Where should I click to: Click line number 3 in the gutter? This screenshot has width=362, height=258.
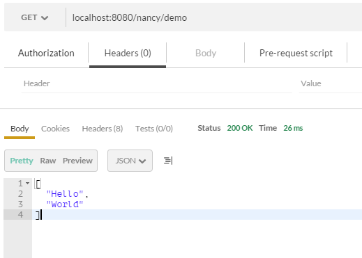point(20,204)
